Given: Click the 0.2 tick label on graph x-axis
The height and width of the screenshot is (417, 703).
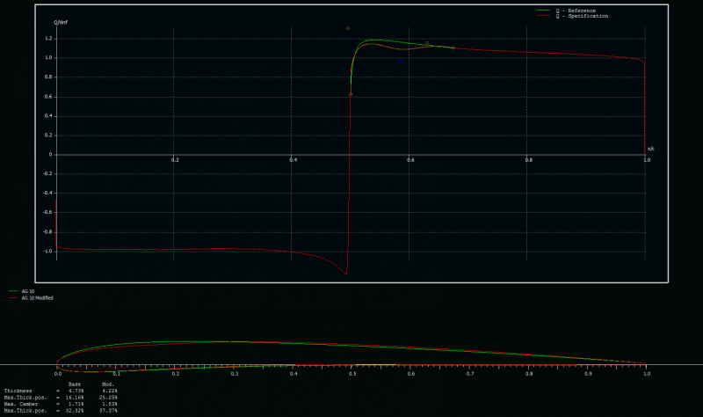Looking at the screenshot, I should tap(175, 159).
